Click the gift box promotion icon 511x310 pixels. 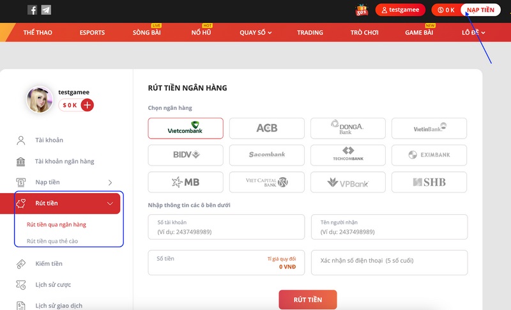pos(362,10)
